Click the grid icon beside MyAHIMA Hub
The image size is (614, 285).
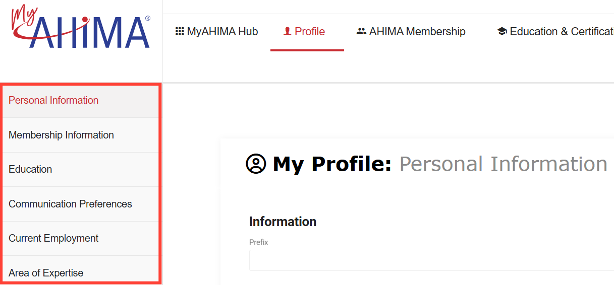tap(180, 32)
